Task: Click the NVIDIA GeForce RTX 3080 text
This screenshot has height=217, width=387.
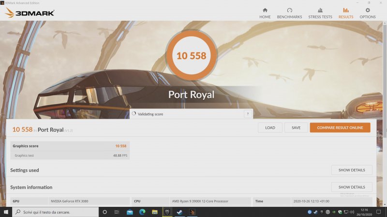Action: (x=69, y=201)
